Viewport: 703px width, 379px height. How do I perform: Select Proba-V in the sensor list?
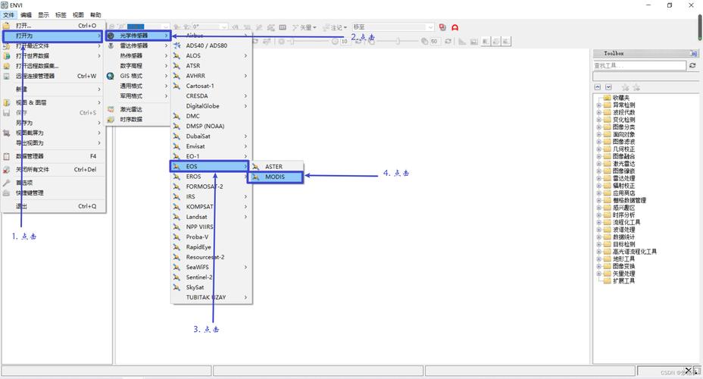click(x=211, y=236)
